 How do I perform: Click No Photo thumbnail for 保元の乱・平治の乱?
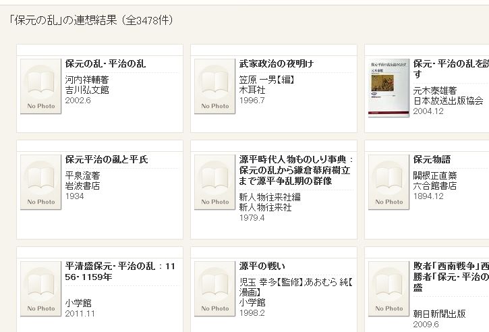coord(41,86)
